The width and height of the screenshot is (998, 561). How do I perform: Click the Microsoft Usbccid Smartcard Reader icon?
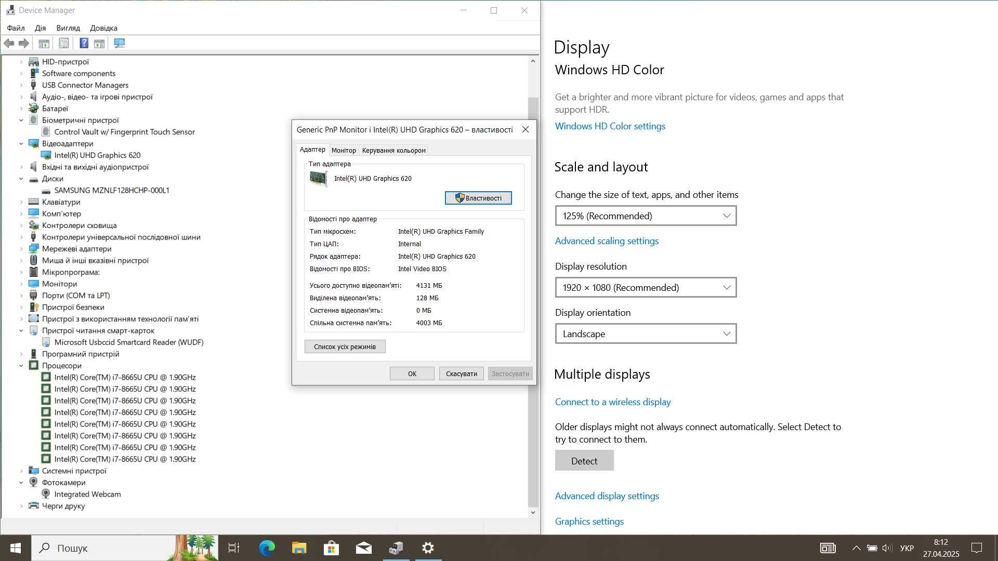tap(46, 342)
